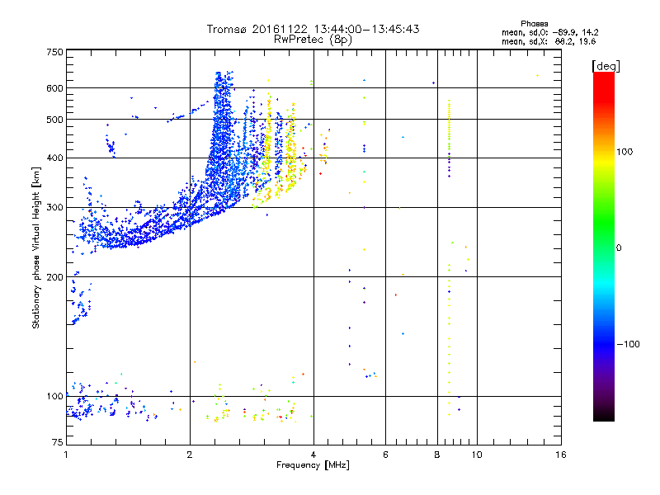Click the "500" height axis tick label
Screen dimensions: 660x495
coord(54,120)
